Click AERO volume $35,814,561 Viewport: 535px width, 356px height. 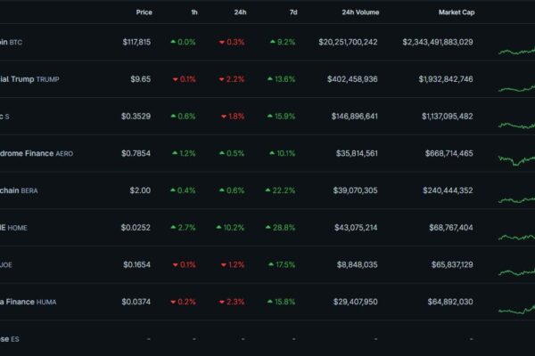pos(357,154)
